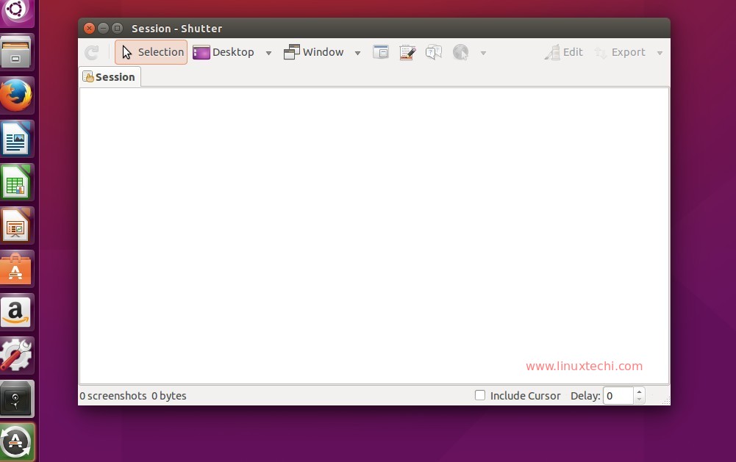The width and height of the screenshot is (736, 462).
Task: Open the Export options menu arrow
Action: 660,52
